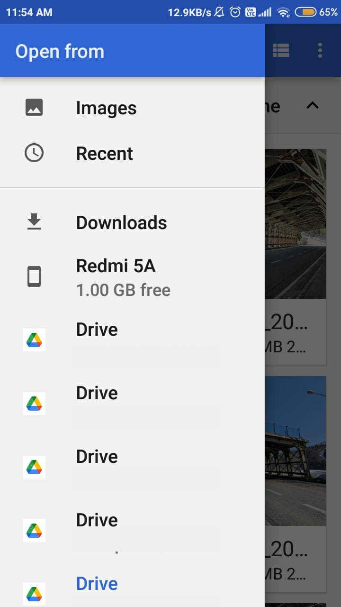Toggle sort order with the chevron arrow
This screenshot has width=341, height=607.
[313, 106]
